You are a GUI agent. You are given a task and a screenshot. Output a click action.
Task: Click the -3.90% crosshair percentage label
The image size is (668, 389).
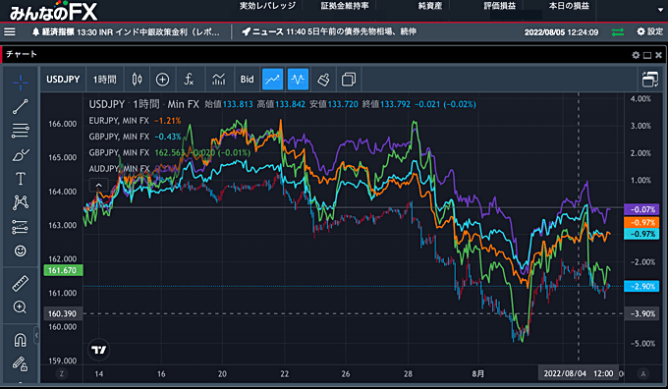[x=642, y=313]
